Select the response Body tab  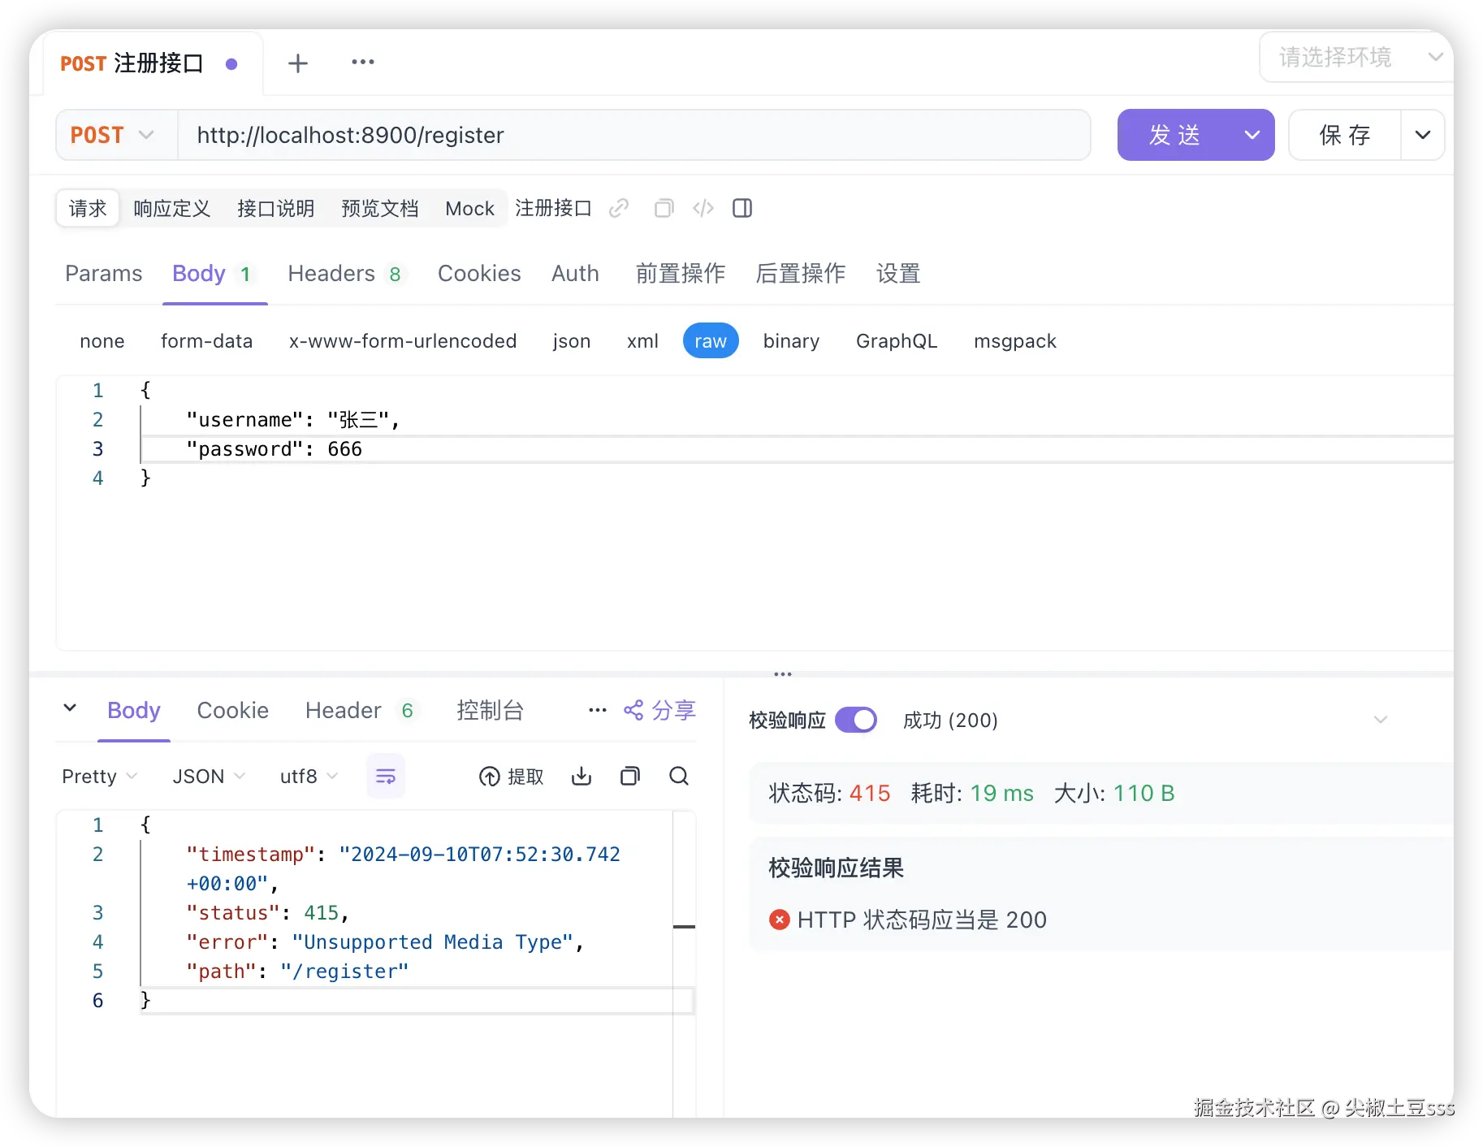[x=134, y=710]
